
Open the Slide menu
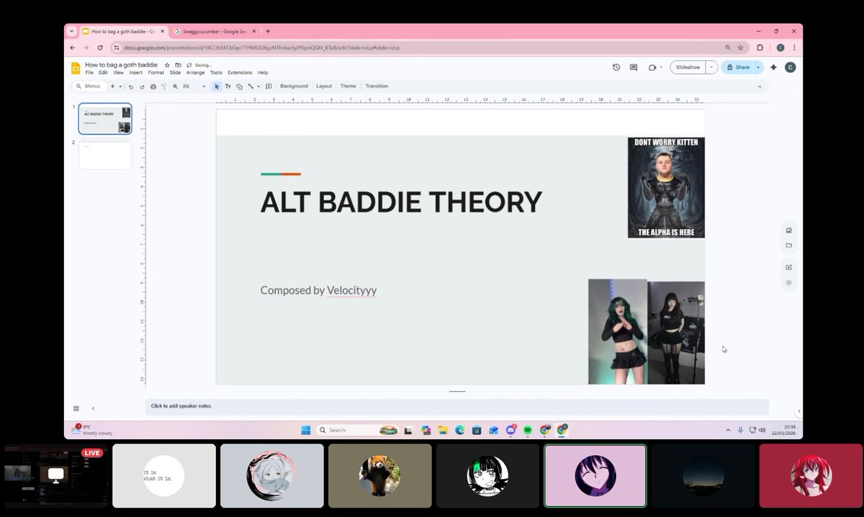(175, 73)
